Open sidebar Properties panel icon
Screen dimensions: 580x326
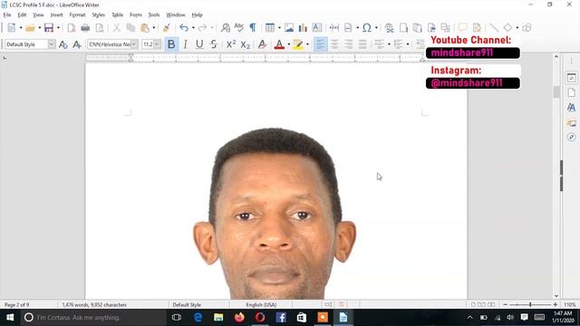pyautogui.click(x=571, y=78)
